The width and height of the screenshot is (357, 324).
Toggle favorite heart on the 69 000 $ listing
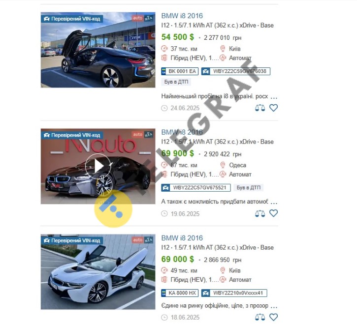[x=273, y=317]
